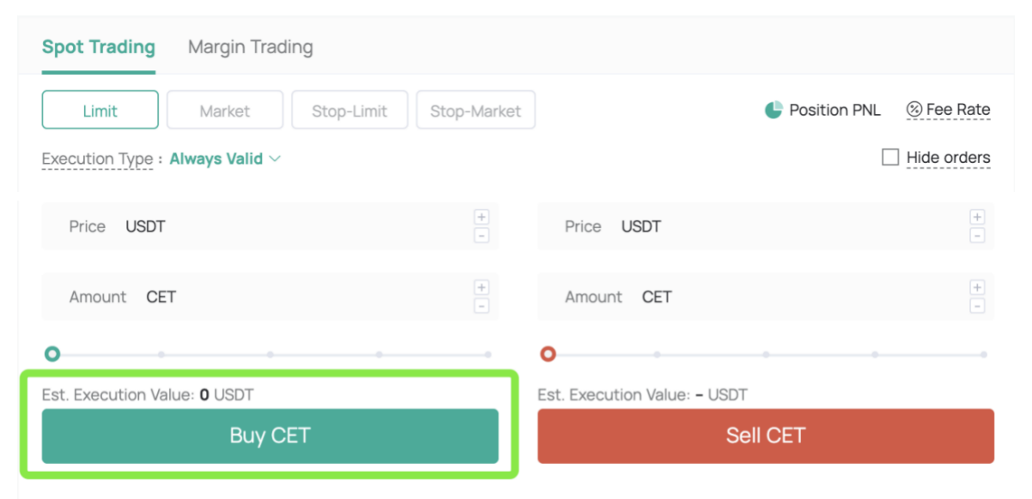Select the Market order type
The height and width of the screenshot is (499, 1032).
[x=225, y=111]
